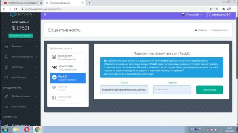Open the aleksandr90 user profile avatar
This screenshot has height=133, width=238.
click(x=209, y=15)
